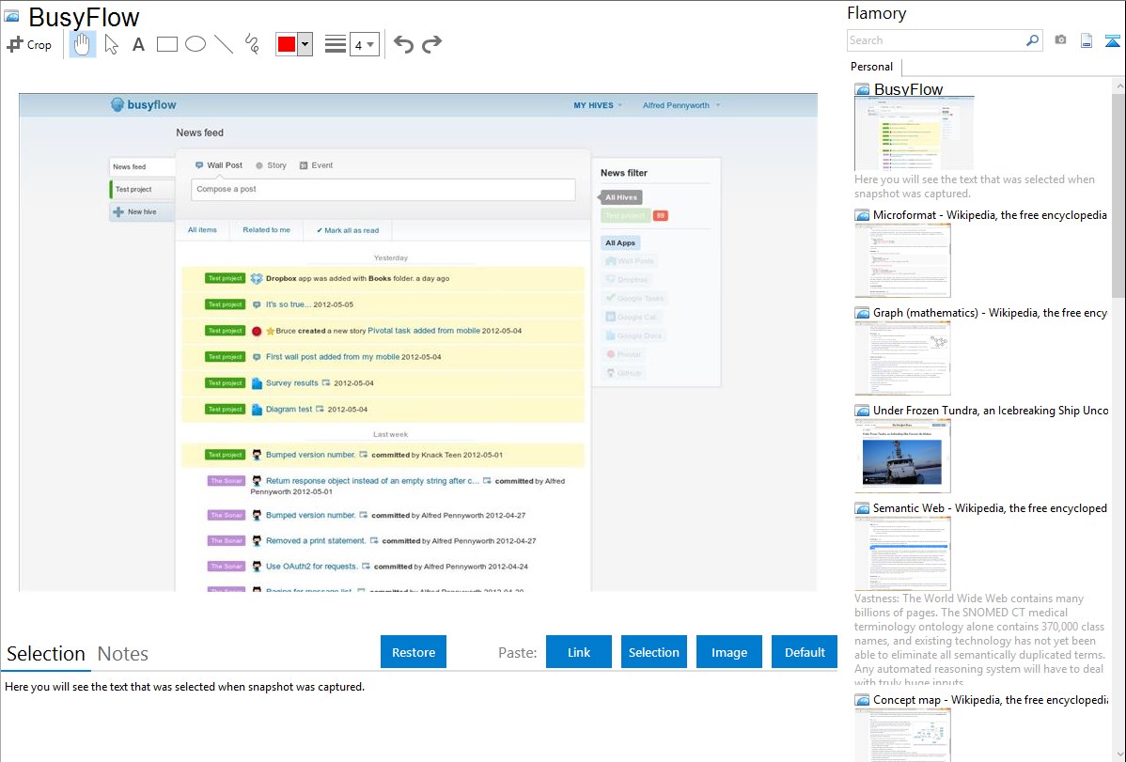
Task: Choose the Story post type
Action: tap(271, 165)
